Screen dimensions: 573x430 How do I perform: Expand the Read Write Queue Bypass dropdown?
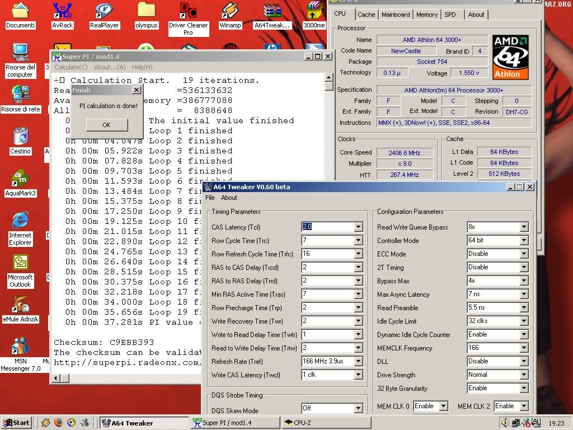524,227
